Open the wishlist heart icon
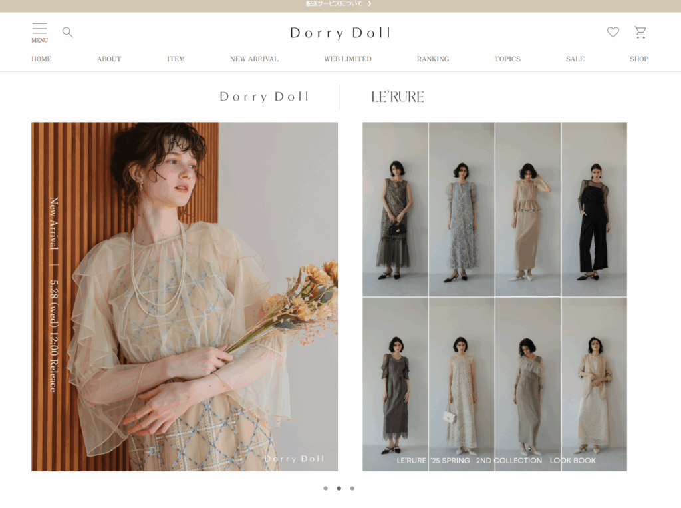Viewport: 681px width, 508px height. click(613, 32)
